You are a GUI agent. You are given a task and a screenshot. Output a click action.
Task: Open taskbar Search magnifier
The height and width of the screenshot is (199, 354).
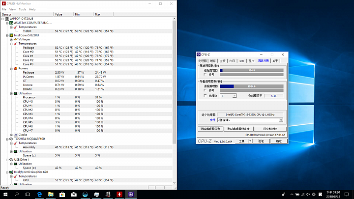coord(17,194)
